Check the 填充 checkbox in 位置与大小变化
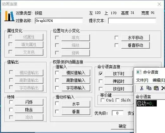165x133 pixels. (x=57, y=38)
